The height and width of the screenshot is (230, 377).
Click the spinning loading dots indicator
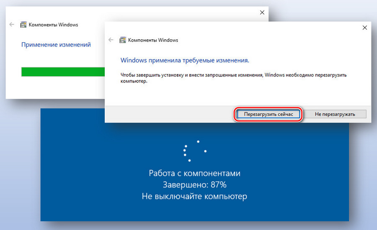pyautogui.click(x=194, y=151)
